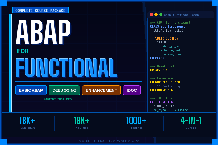This screenshot has height=145, width=218.
Task: Click the DEFINITION PUBLIC. code line
Action: [169, 30]
